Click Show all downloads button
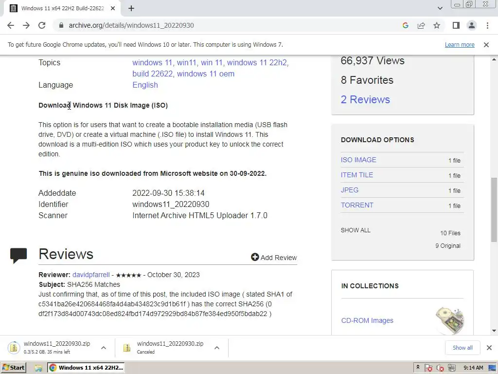498x374 pixels. click(462, 348)
